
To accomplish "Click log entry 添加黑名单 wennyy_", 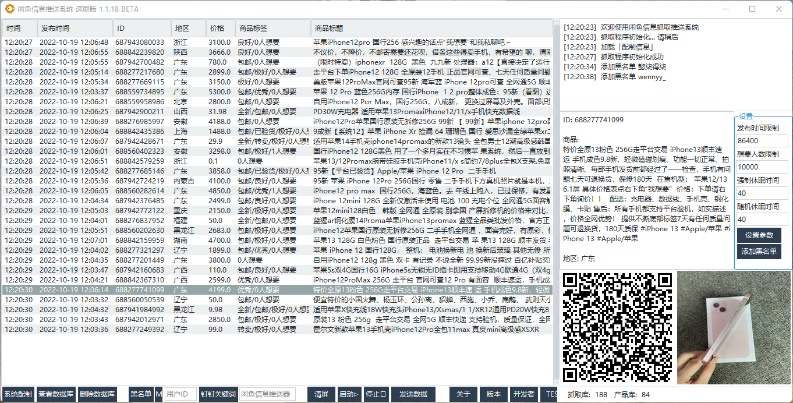I will (x=614, y=77).
